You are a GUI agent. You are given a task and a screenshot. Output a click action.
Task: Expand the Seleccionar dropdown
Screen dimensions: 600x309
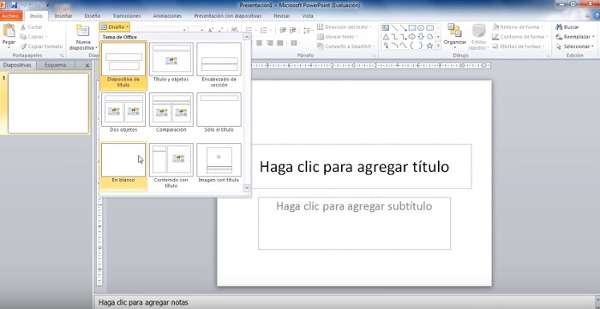pyautogui.click(x=573, y=46)
